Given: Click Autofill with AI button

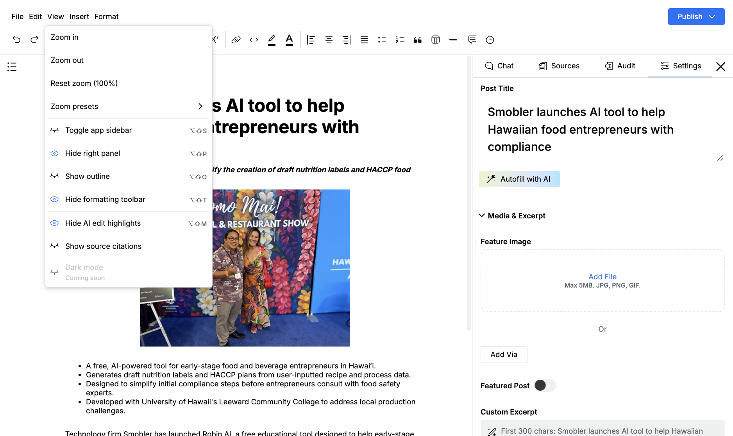Looking at the screenshot, I should coord(519,179).
